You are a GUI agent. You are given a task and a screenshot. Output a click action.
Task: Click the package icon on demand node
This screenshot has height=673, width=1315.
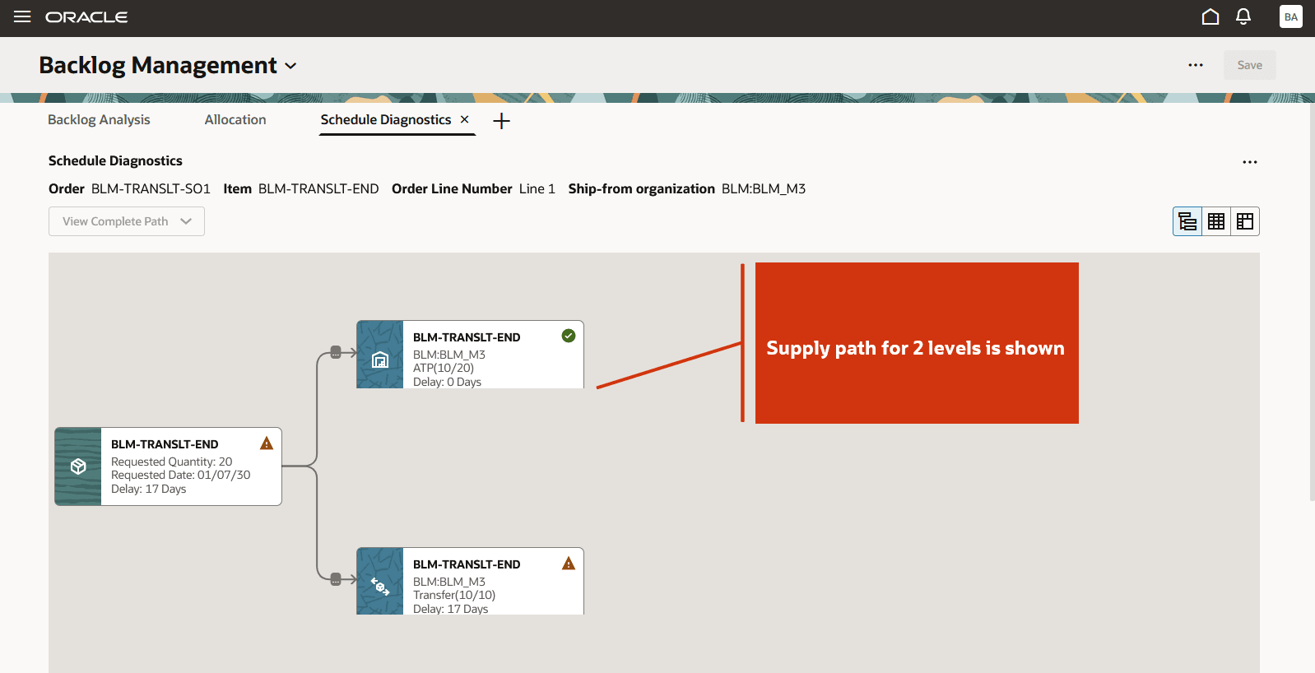(x=78, y=466)
